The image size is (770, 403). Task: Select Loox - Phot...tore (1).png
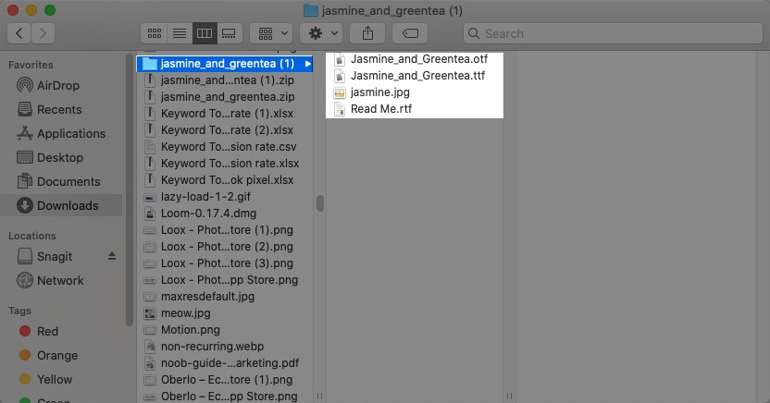[224, 230]
